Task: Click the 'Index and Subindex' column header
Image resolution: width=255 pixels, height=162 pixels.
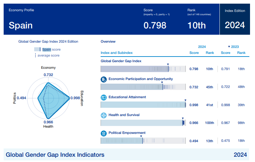Action: (117, 53)
